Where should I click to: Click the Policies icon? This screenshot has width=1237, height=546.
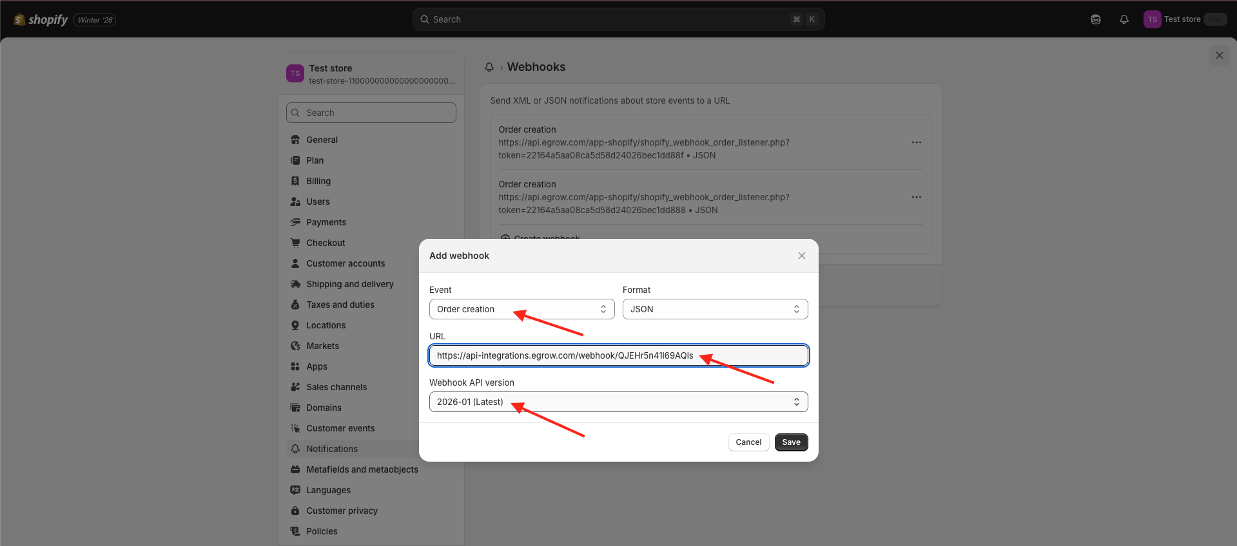295,531
